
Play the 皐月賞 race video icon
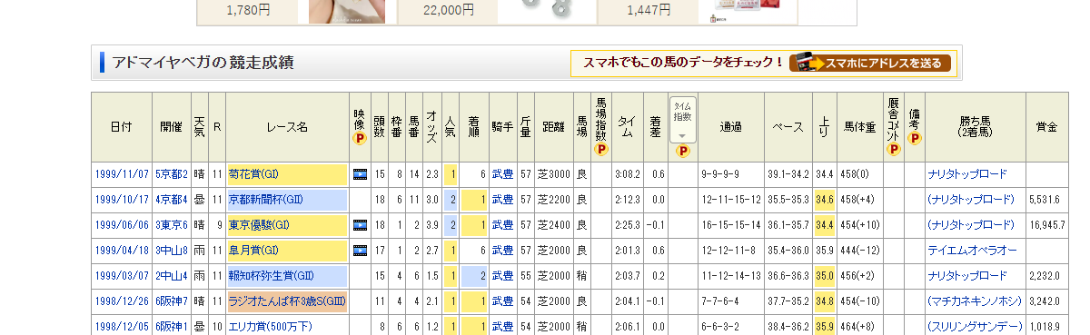click(360, 250)
